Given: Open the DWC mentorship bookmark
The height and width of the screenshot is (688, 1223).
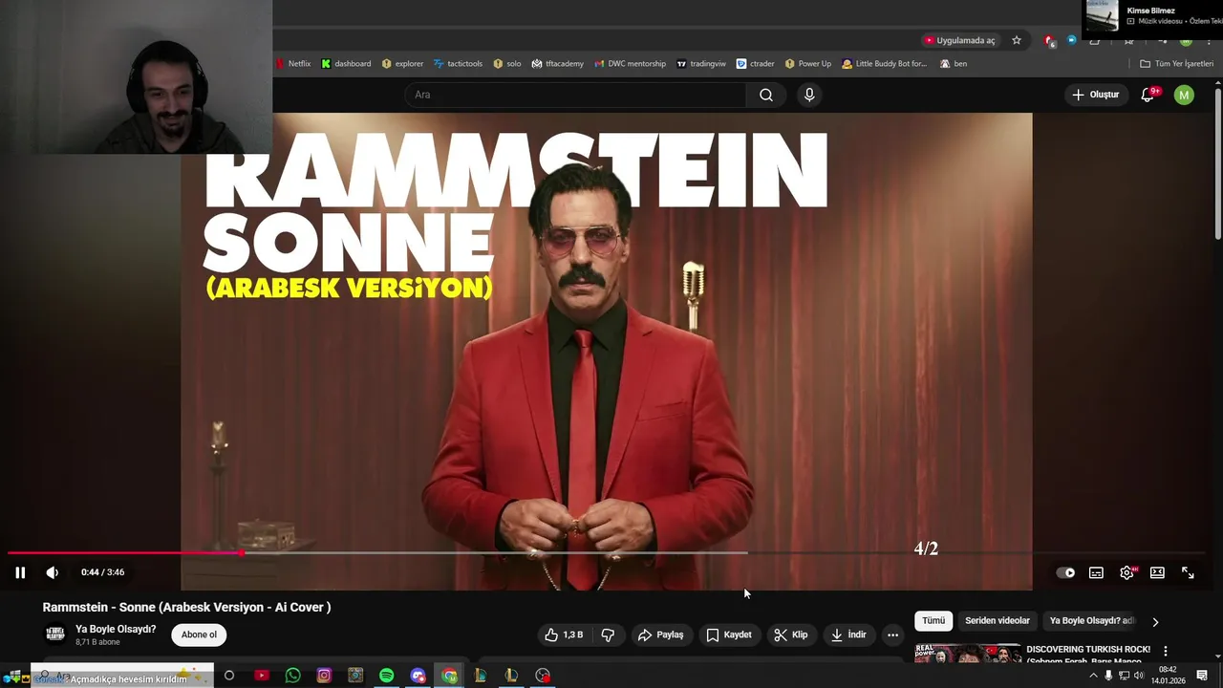Looking at the screenshot, I should [630, 64].
